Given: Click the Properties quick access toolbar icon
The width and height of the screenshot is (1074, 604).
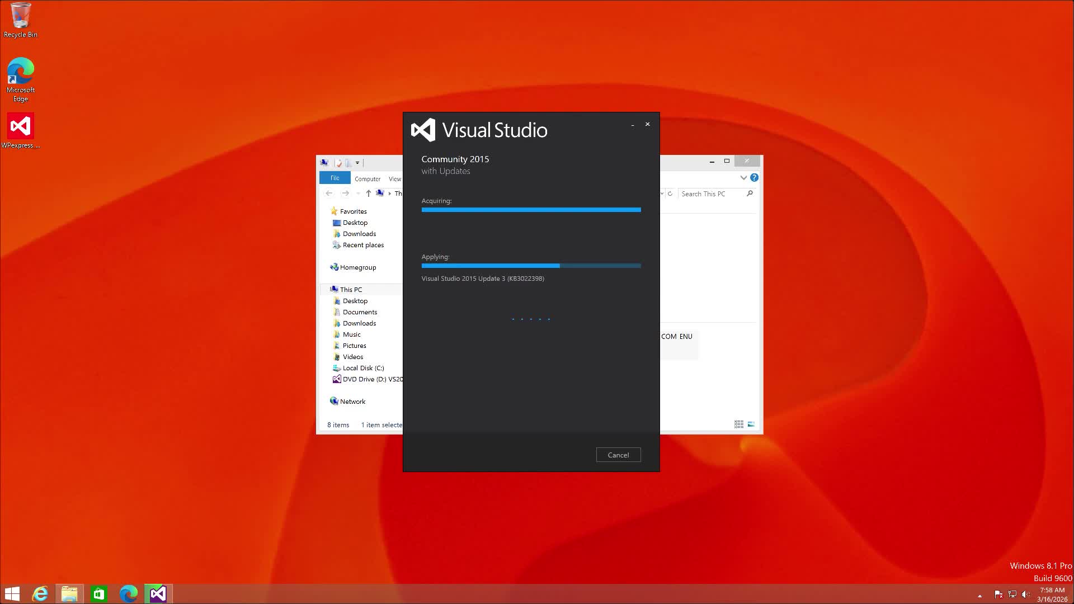Looking at the screenshot, I should [x=338, y=163].
